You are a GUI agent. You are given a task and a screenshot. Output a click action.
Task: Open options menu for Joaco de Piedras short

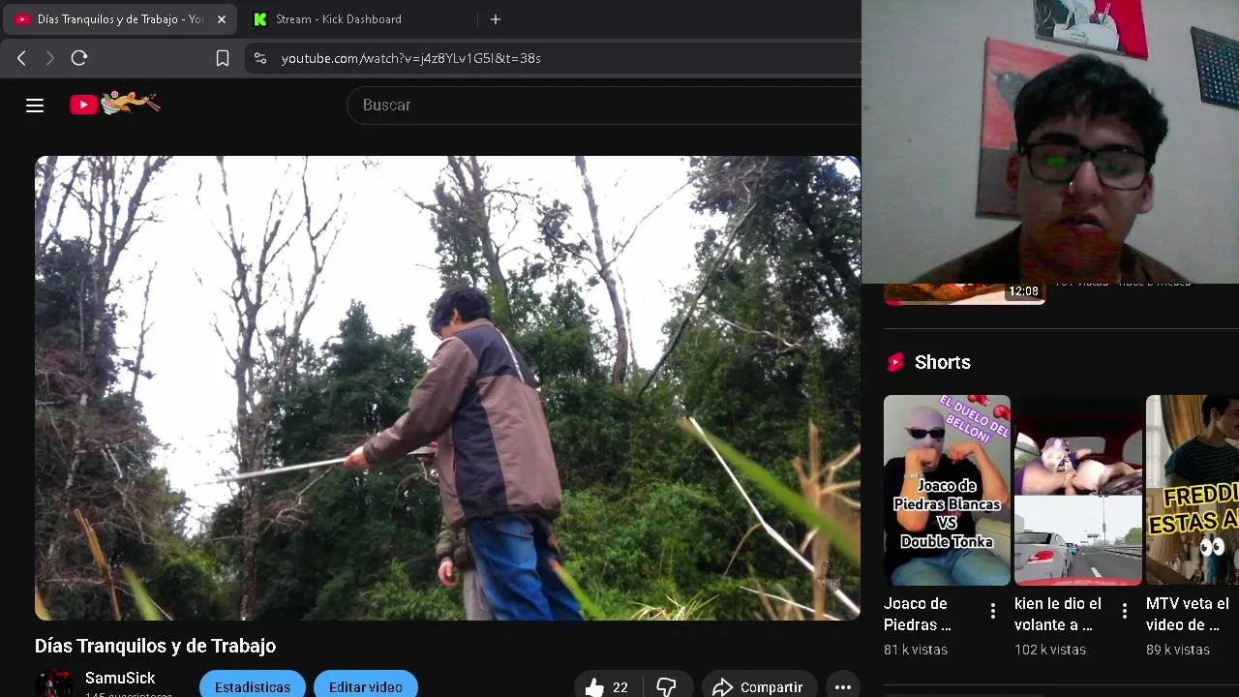click(x=993, y=611)
